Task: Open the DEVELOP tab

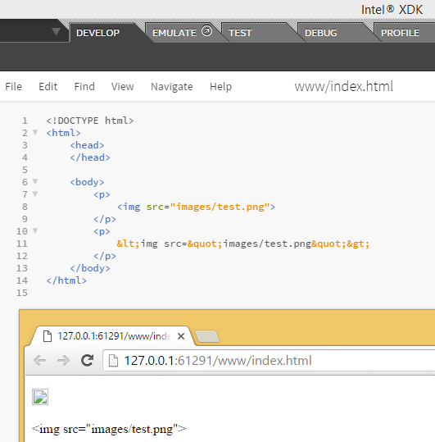Action: tap(97, 33)
